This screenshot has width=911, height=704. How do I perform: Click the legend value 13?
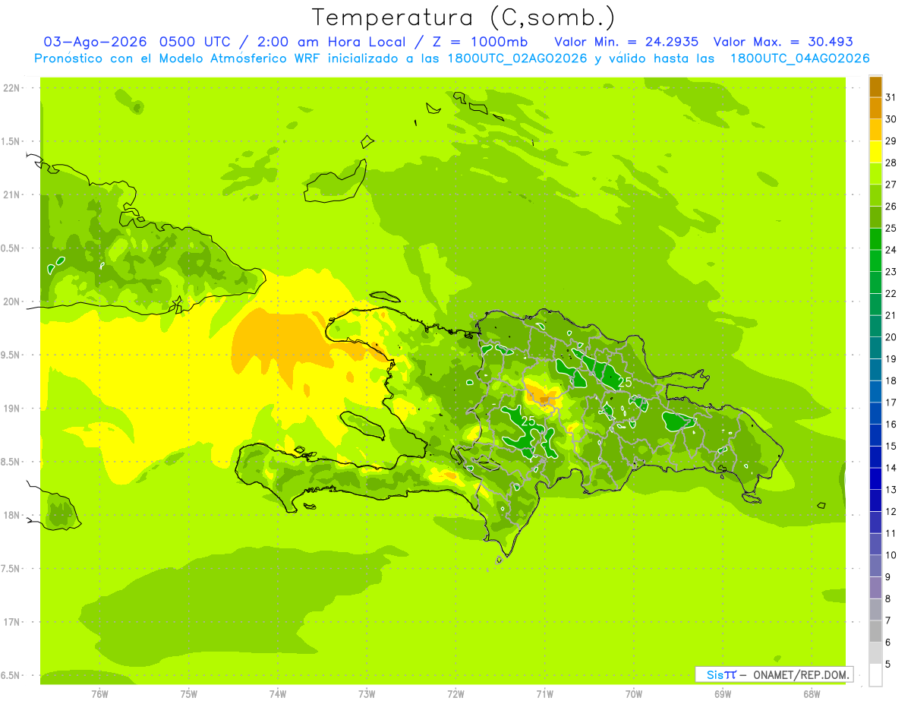[x=891, y=489]
